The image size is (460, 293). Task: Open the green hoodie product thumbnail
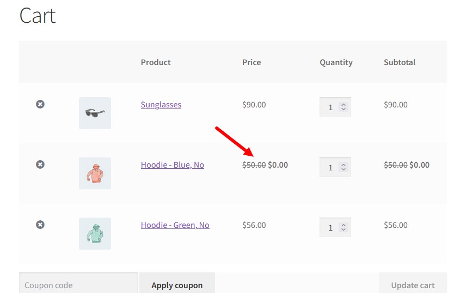[x=95, y=234]
